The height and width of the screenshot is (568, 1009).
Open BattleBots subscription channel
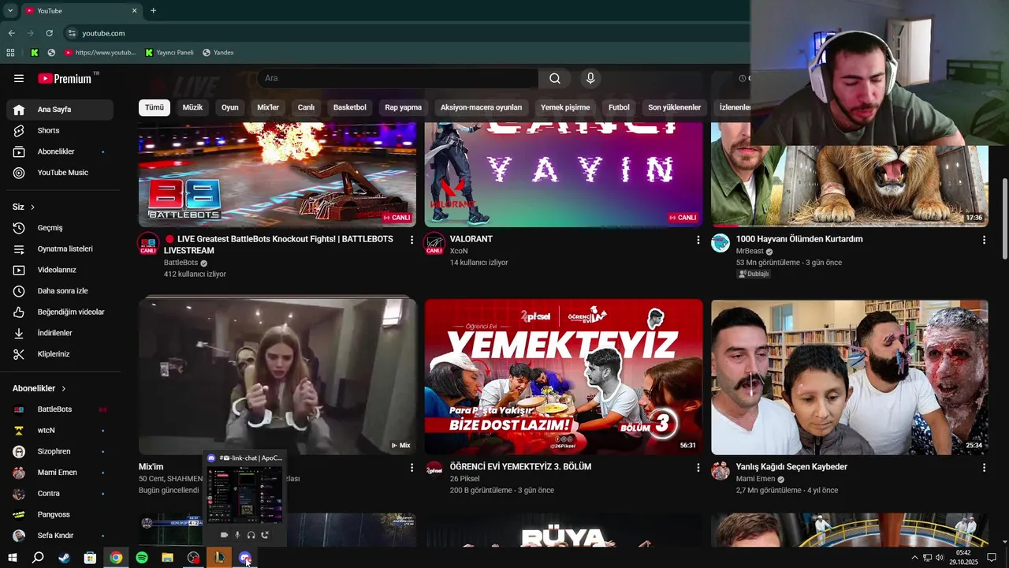[60, 409]
